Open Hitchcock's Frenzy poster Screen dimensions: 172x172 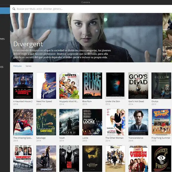[161, 159]
